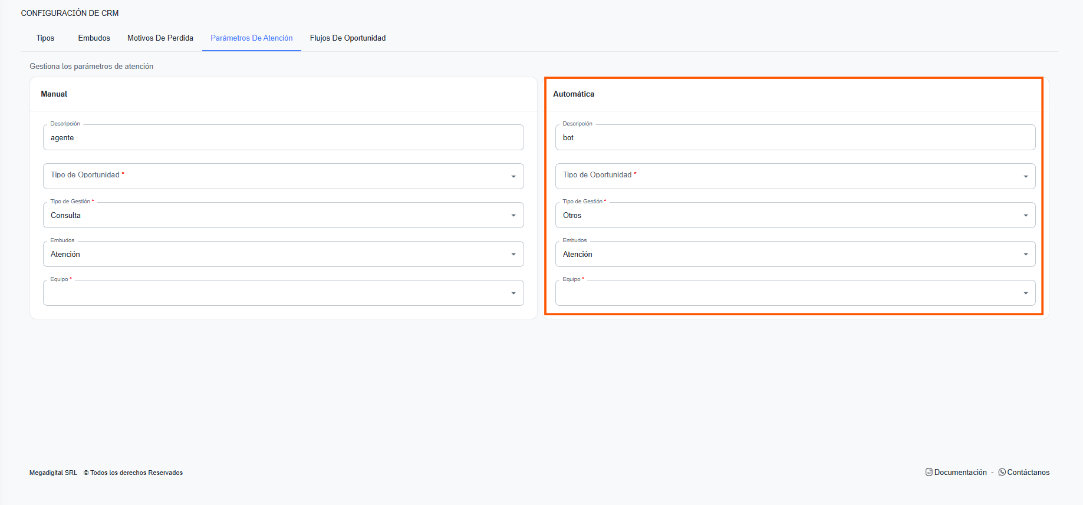
Task: Select the Parámetros De Atención tab
Action: click(x=252, y=38)
